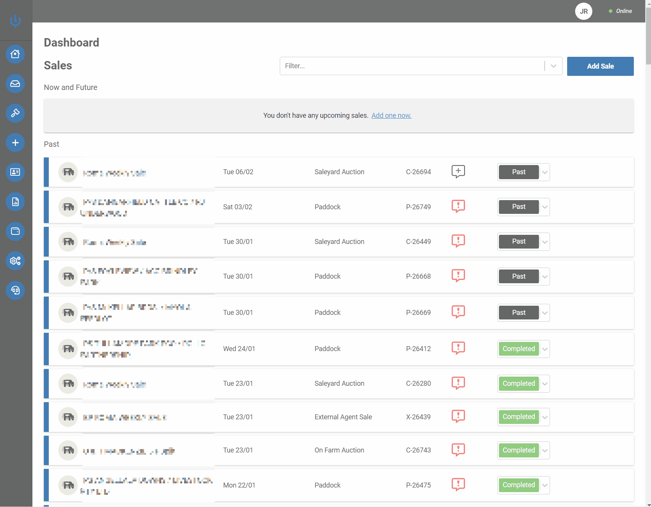Image resolution: width=651 pixels, height=507 pixels.
Task: Click the Online status indicator
Action: (x=620, y=11)
